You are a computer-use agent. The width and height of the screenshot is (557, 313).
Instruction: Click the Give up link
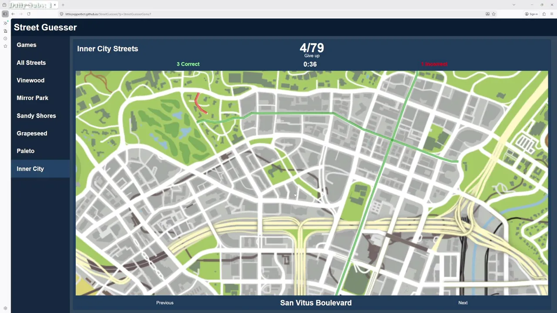[312, 56]
